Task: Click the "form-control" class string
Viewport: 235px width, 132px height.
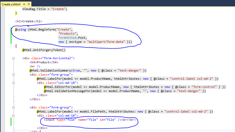Action: [204, 87]
